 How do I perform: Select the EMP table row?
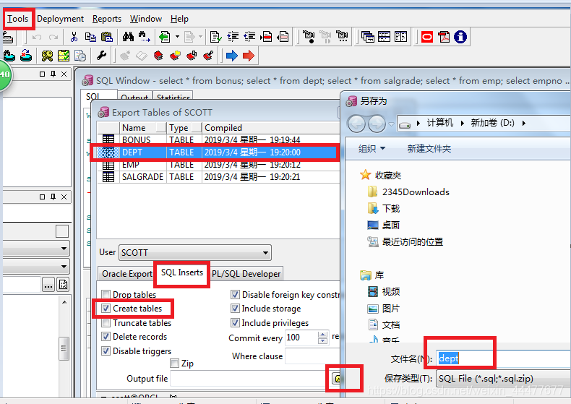coord(218,165)
